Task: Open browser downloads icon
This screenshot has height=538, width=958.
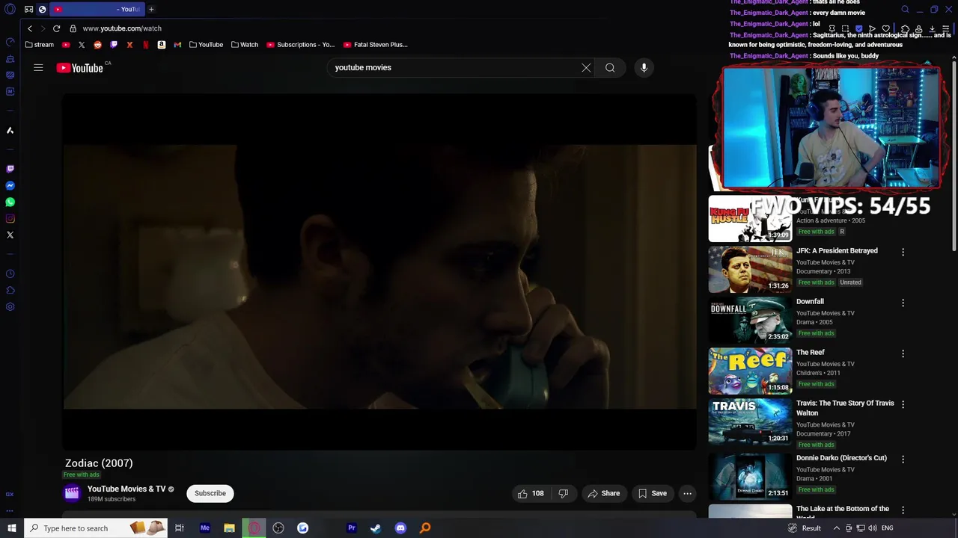Action: click(x=932, y=28)
